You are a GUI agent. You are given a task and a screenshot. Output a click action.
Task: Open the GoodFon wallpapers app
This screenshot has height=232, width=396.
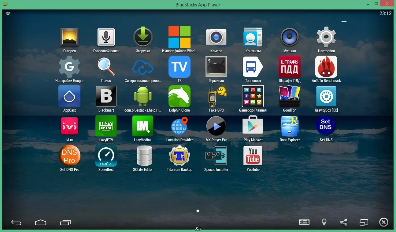[290, 96]
